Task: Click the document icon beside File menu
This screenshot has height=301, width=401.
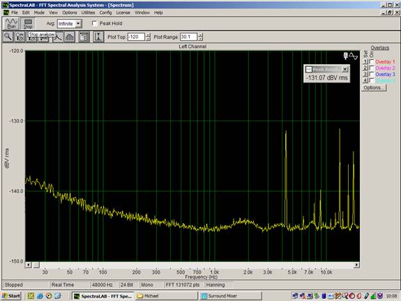Action: pyautogui.click(x=6, y=13)
